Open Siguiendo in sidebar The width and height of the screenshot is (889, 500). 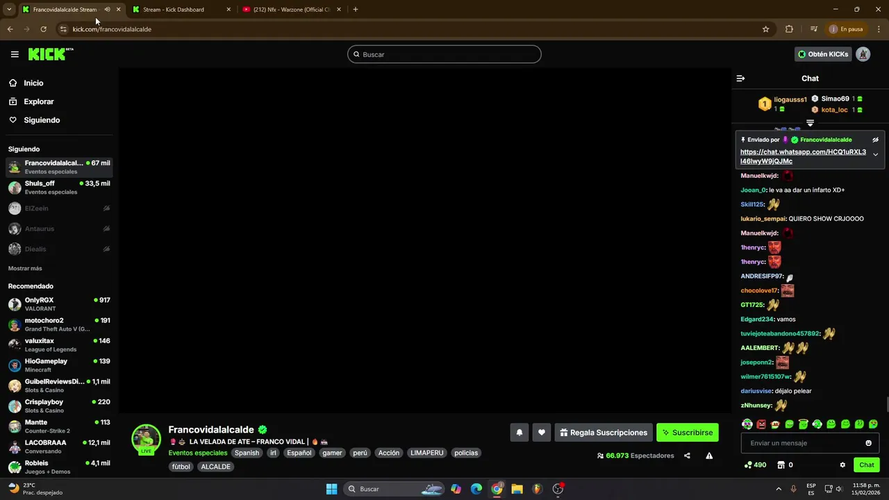[42, 120]
